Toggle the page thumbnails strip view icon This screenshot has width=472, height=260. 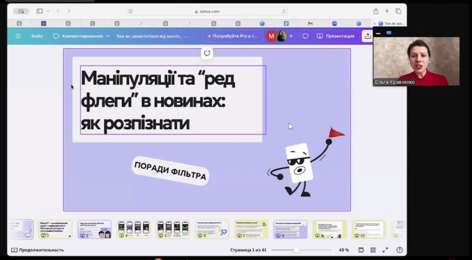click(x=361, y=250)
